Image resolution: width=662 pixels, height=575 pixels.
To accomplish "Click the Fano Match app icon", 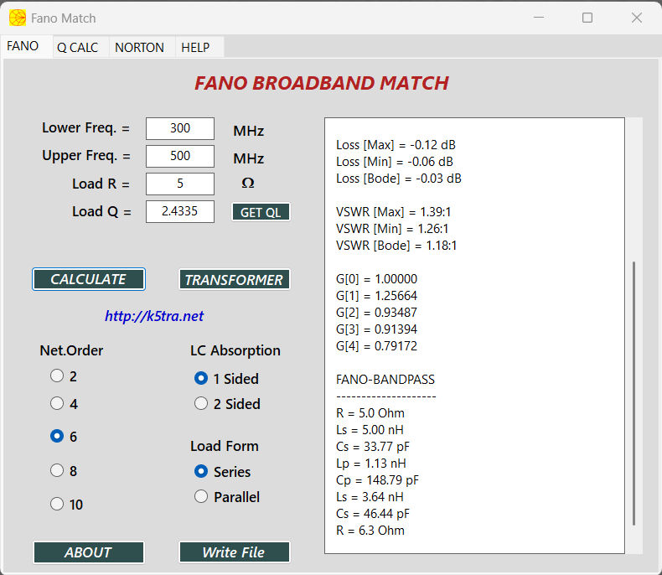I will pos(17,18).
